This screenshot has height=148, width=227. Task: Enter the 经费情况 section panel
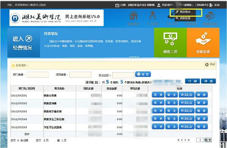tap(23, 43)
